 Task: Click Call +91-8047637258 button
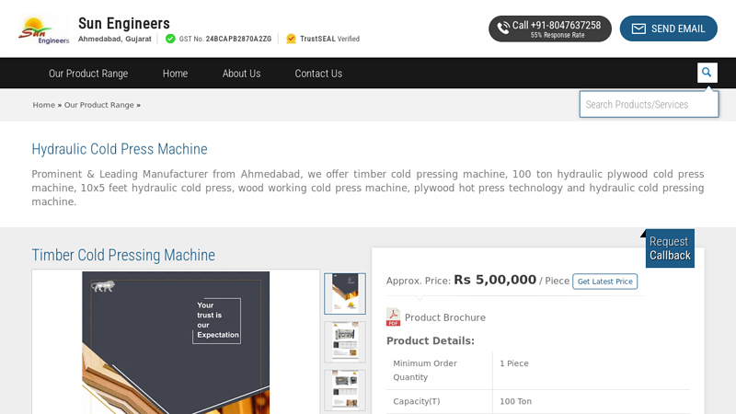click(550, 29)
